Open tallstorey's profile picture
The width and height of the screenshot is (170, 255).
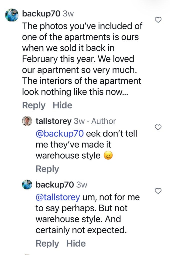(x=27, y=121)
